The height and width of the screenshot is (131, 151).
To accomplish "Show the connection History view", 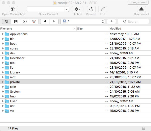I will tap(25, 22).
